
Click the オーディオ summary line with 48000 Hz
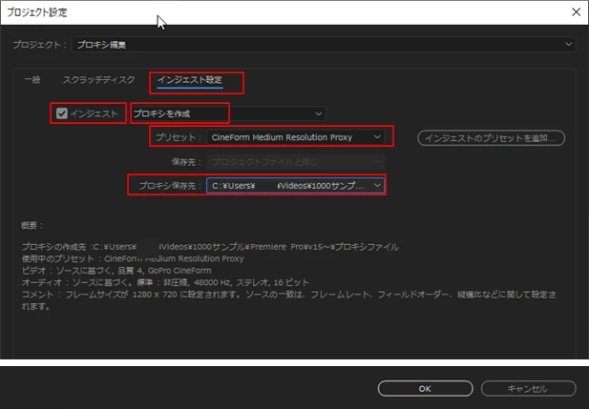(165, 282)
